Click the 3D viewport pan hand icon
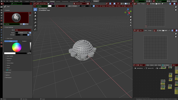This screenshot has height=100, width=178. point(131,20)
